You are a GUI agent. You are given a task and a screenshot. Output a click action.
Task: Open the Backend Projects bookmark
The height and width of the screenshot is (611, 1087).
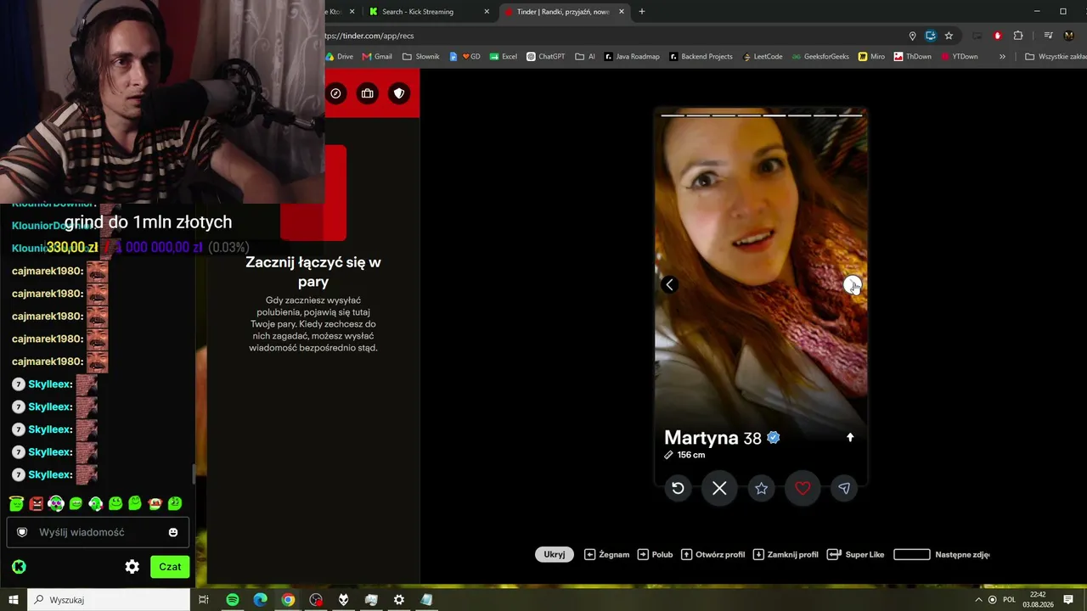701,57
